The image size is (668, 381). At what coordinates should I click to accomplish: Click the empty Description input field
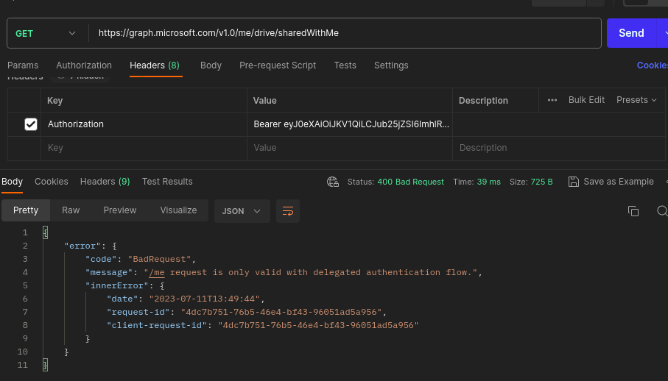[x=558, y=148]
